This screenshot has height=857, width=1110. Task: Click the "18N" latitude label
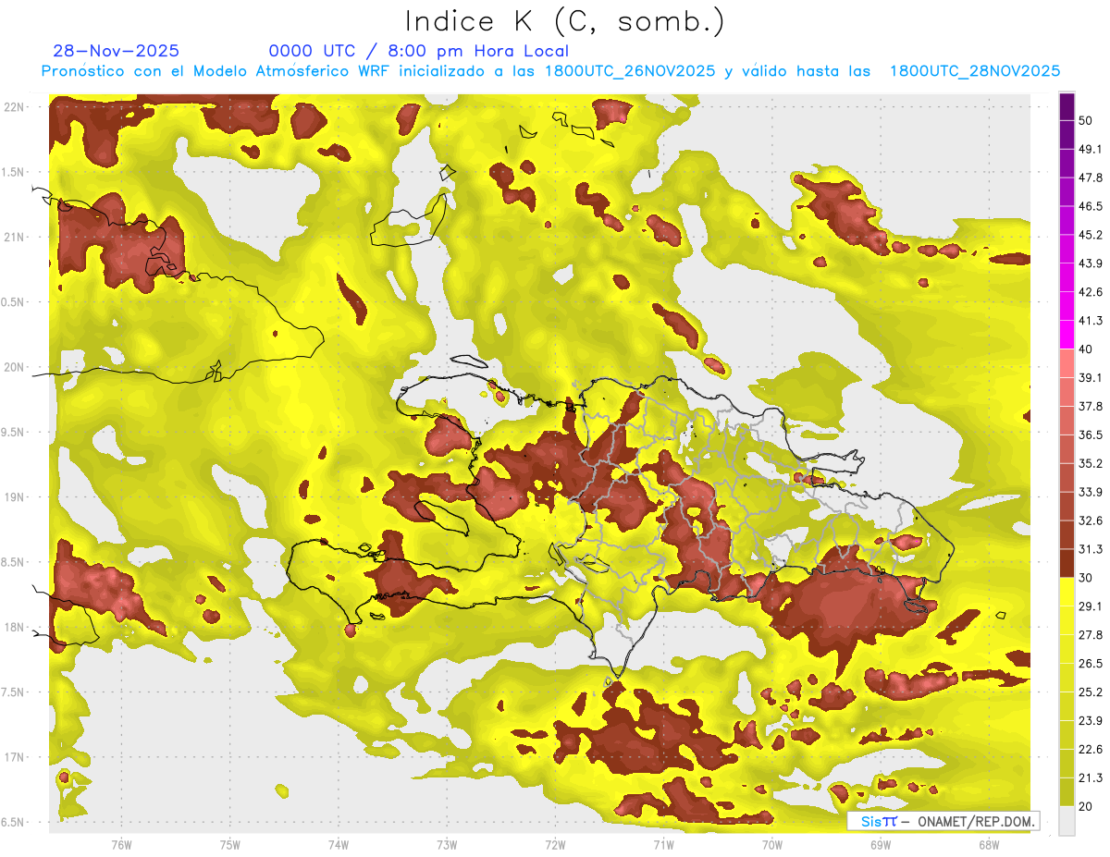click(14, 627)
